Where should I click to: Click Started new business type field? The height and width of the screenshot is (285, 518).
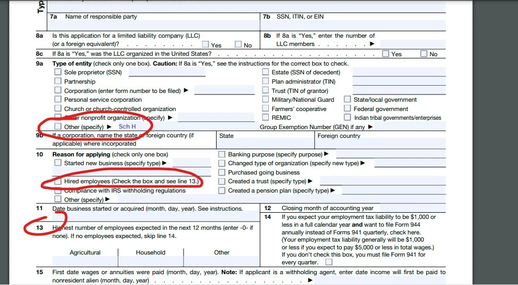click(191, 163)
